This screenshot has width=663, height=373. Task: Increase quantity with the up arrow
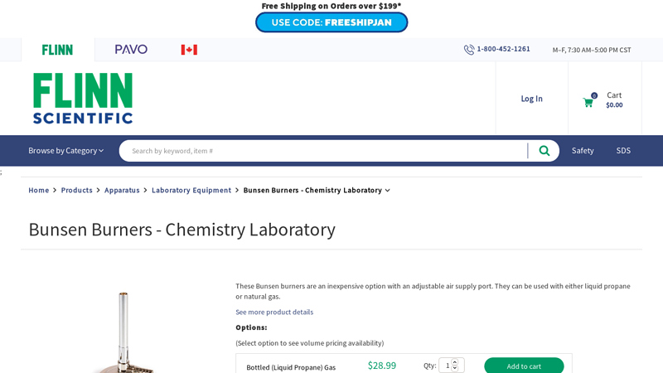click(454, 361)
